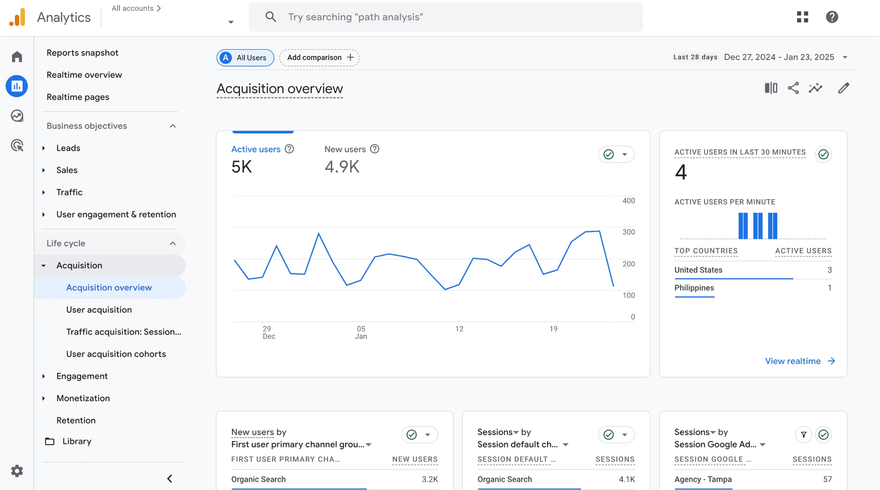The width and height of the screenshot is (880, 490).
Task: Open the Advertising icon in left rail
Action: [x=17, y=145]
